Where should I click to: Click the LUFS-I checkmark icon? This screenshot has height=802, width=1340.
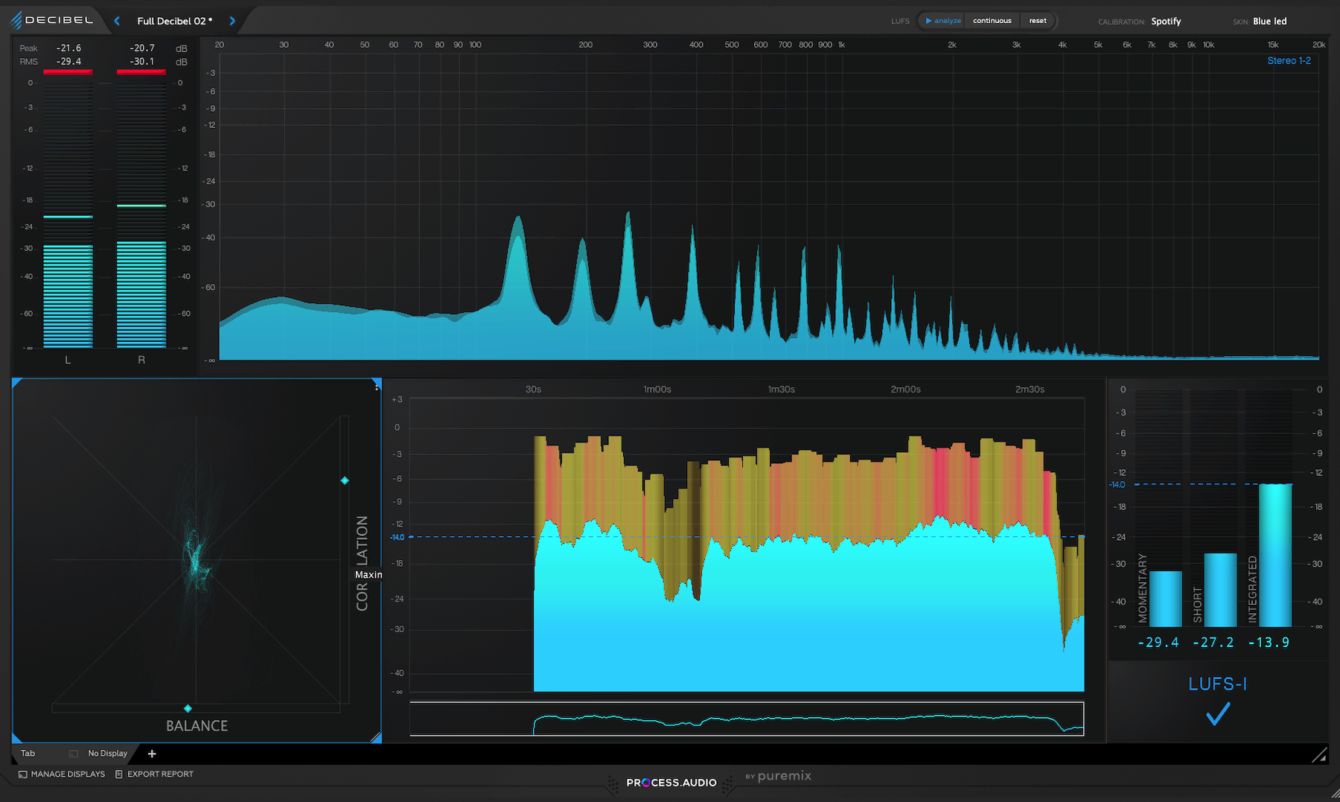(x=1218, y=714)
